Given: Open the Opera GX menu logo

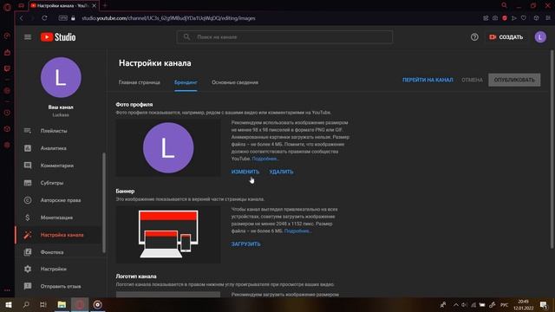Looking at the screenshot, I should (x=7, y=6).
